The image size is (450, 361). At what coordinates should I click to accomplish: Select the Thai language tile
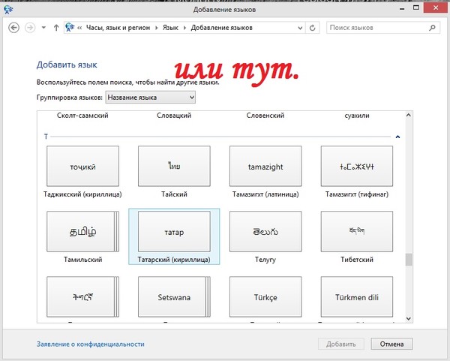174,167
